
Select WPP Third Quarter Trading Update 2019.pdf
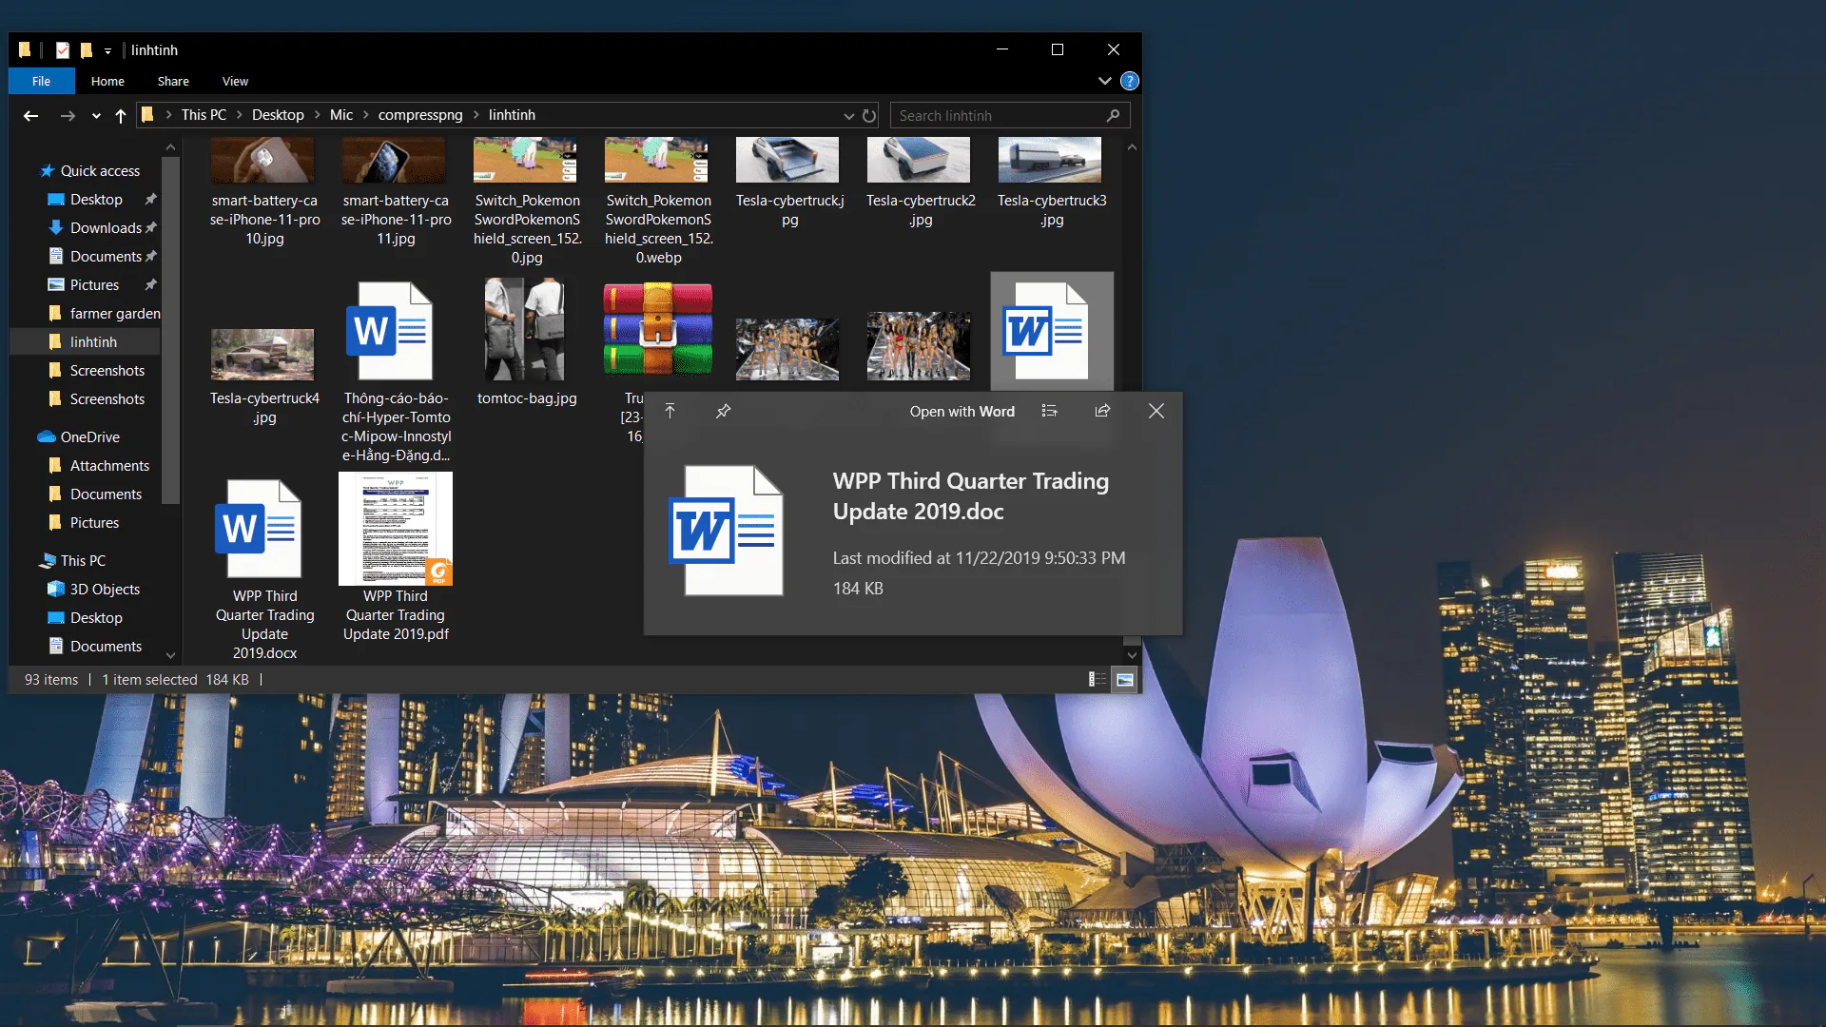(x=396, y=559)
